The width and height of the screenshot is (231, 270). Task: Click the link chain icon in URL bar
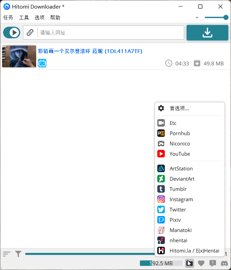(30, 33)
